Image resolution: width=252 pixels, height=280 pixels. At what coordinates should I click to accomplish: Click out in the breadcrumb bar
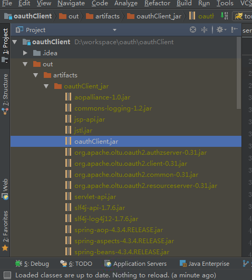point(69,16)
